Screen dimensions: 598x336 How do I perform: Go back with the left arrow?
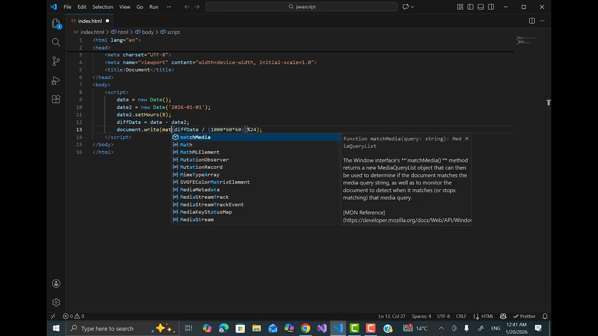coord(187,7)
